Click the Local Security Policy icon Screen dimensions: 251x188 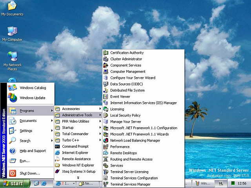105,115
